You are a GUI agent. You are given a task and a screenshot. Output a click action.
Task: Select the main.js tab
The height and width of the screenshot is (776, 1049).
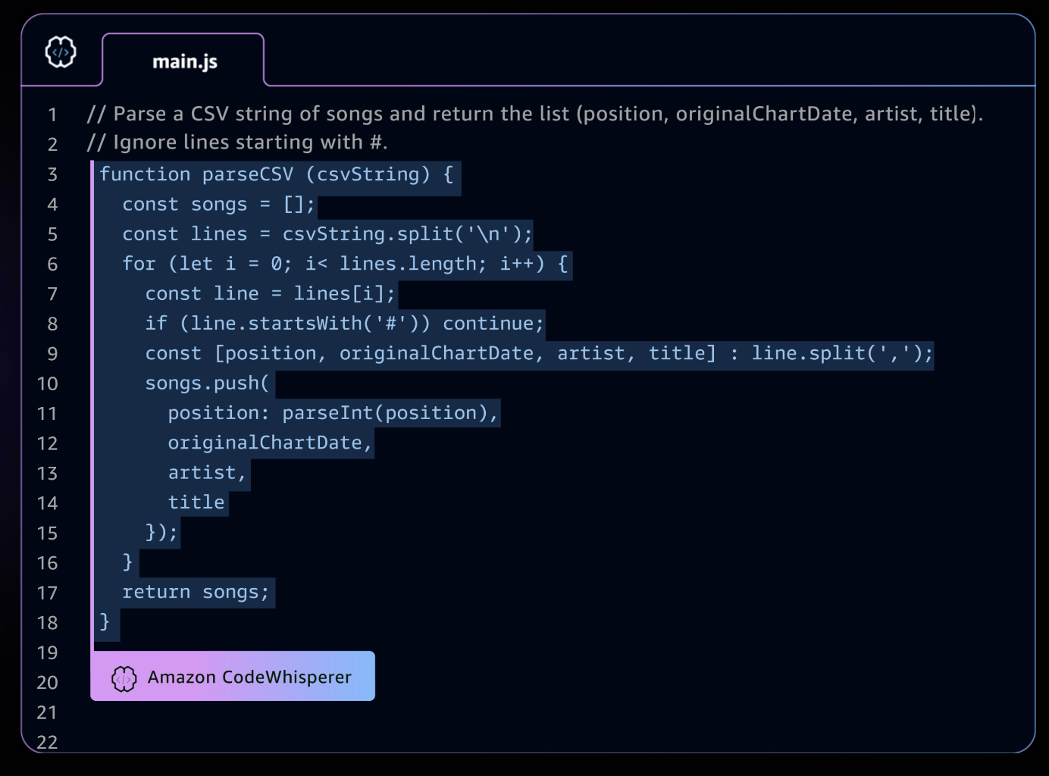pyautogui.click(x=184, y=61)
